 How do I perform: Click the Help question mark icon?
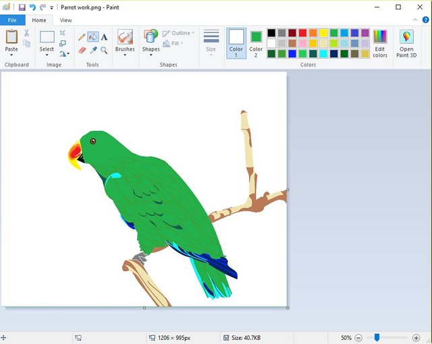(x=425, y=20)
